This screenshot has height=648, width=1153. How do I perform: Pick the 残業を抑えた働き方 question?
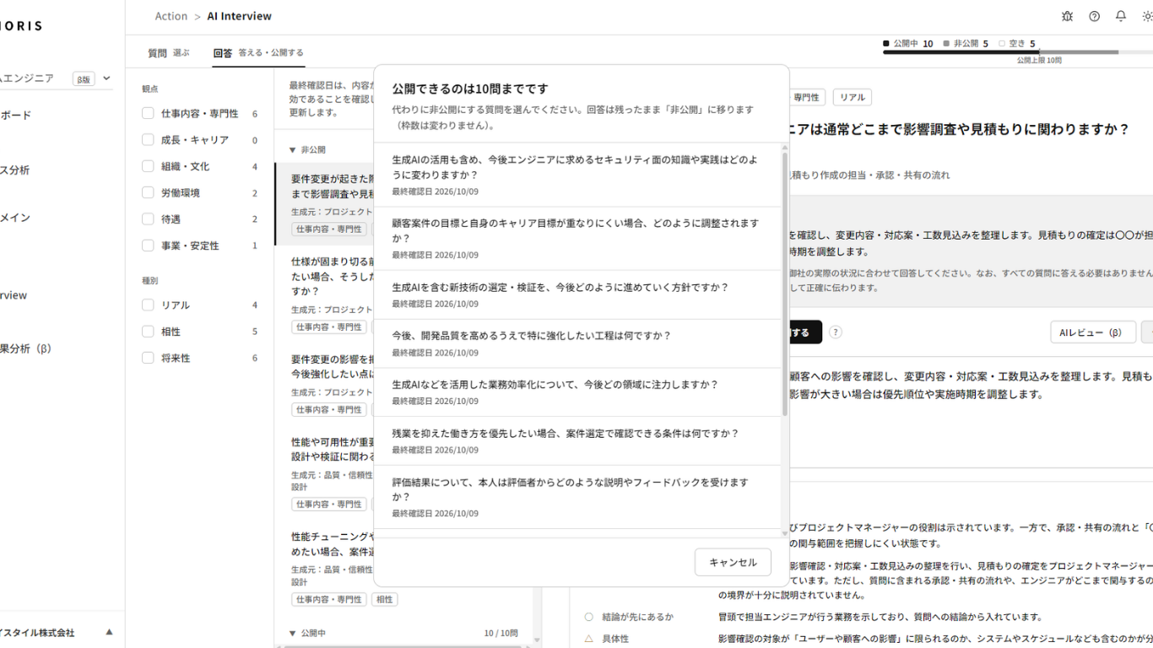point(577,440)
